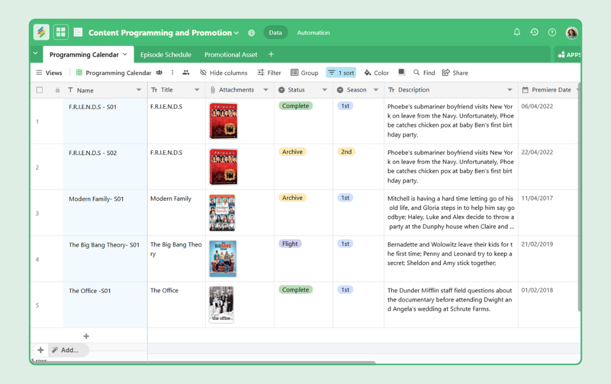
Task: Click the Dunder Mifflin description cell
Action: [451, 305]
